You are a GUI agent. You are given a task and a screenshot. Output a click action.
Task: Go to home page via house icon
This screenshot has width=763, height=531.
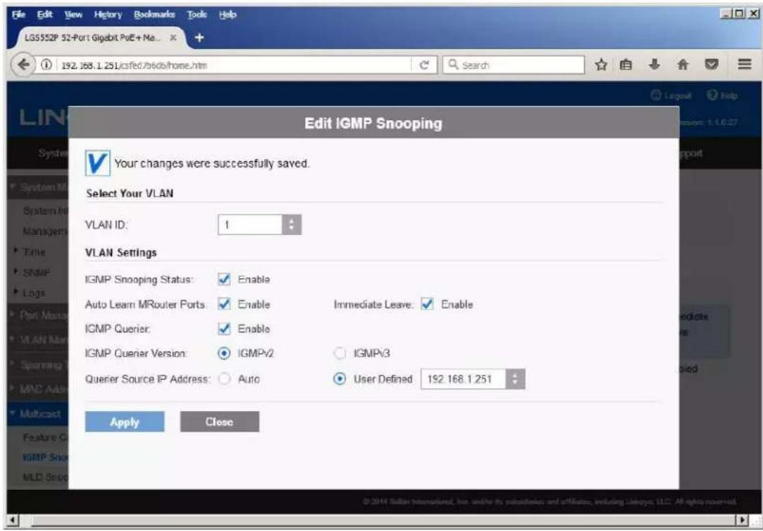684,65
